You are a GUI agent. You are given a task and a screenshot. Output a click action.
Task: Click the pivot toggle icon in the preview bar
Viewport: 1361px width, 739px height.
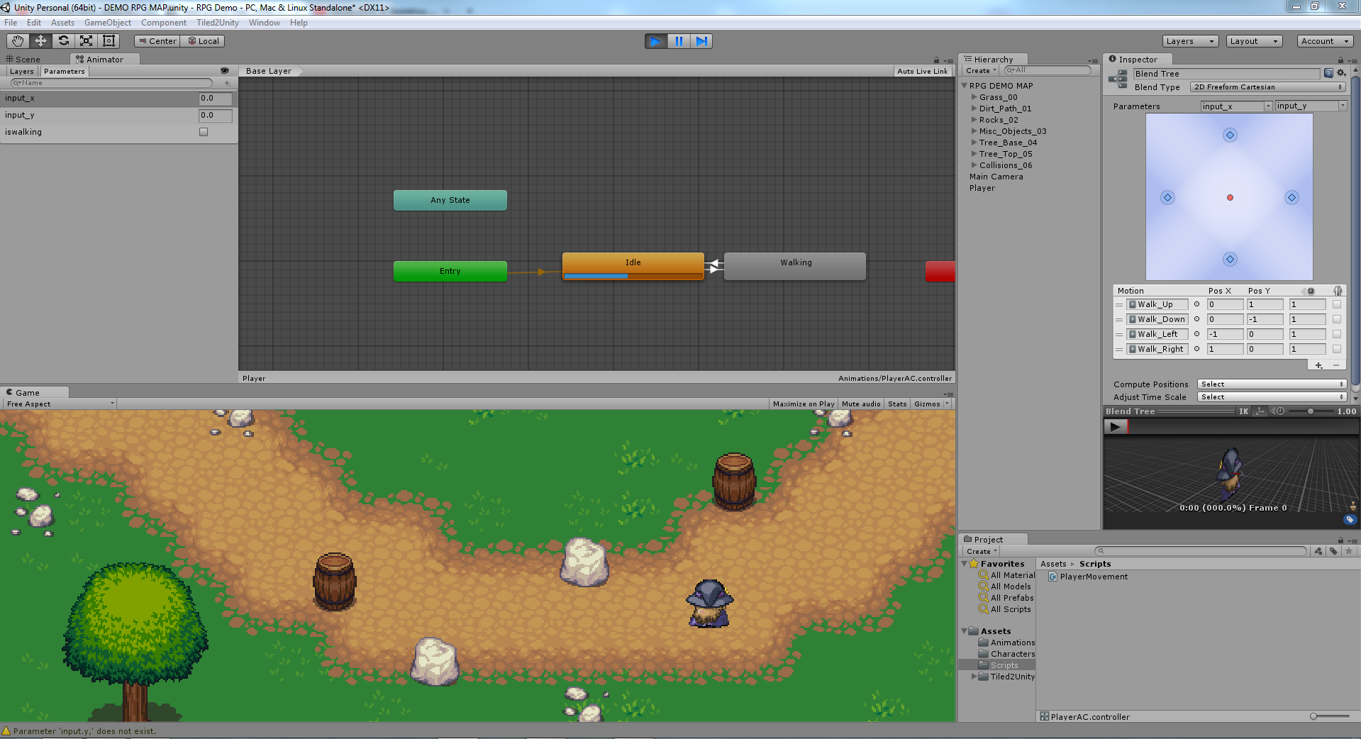coord(1260,411)
